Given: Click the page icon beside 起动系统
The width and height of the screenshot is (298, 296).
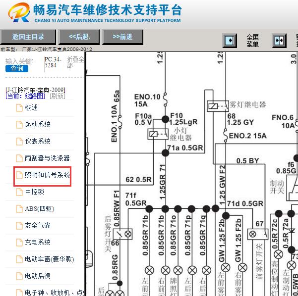Looking at the screenshot, I should click(19, 125).
